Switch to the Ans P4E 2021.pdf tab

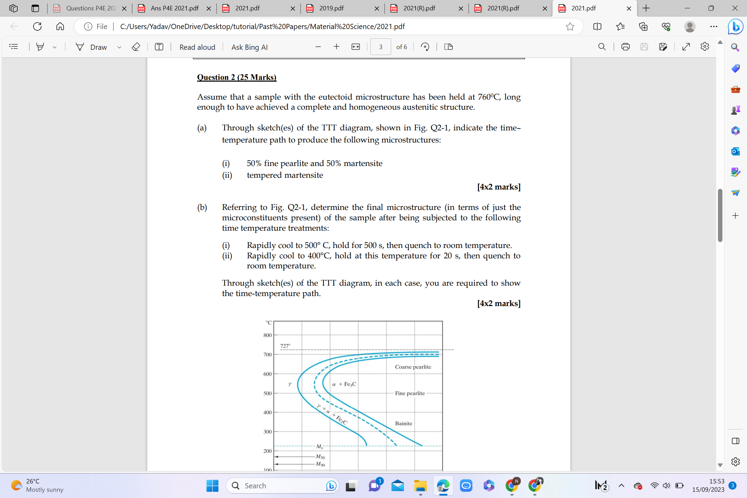click(174, 8)
